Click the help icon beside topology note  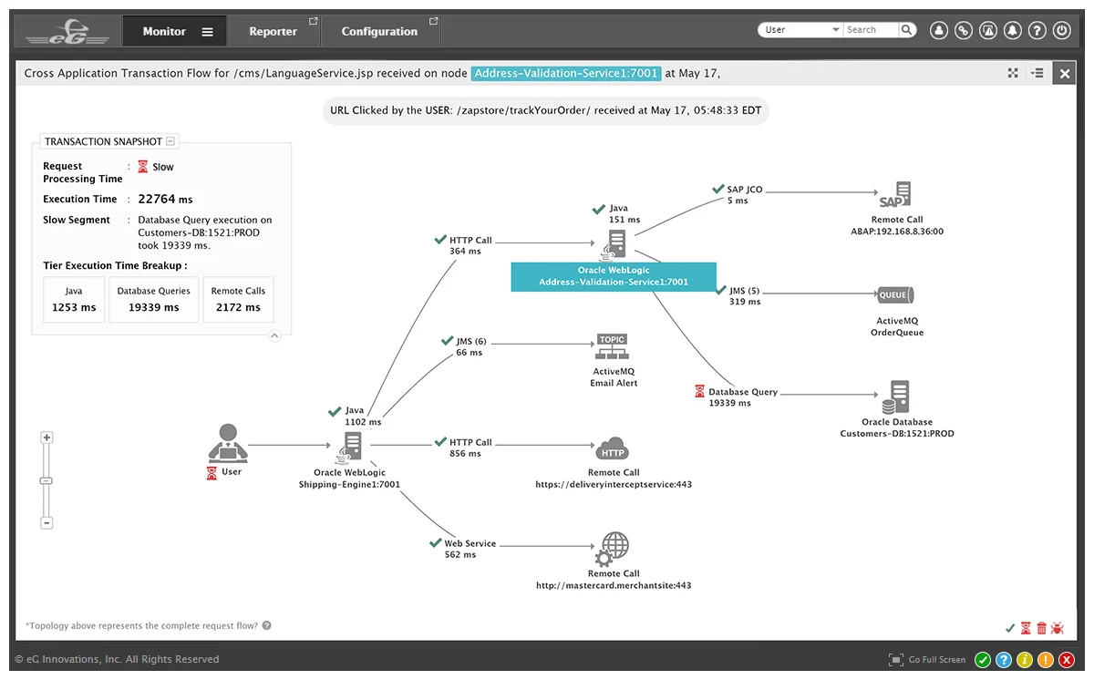266,625
